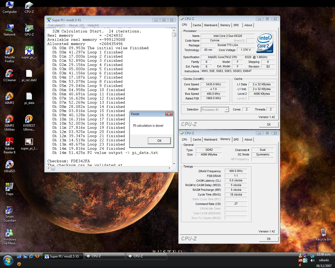Screen dimensions: 335x268
Task: Select the super_pi_1 image file on the desktop
Action: (29, 144)
